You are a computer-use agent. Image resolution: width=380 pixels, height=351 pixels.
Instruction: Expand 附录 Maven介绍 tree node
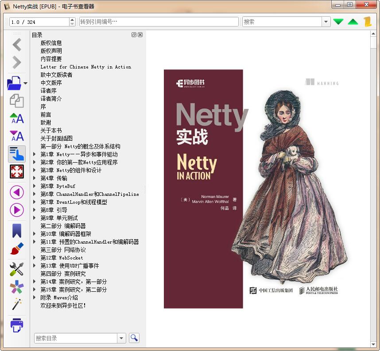coord(35,298)
